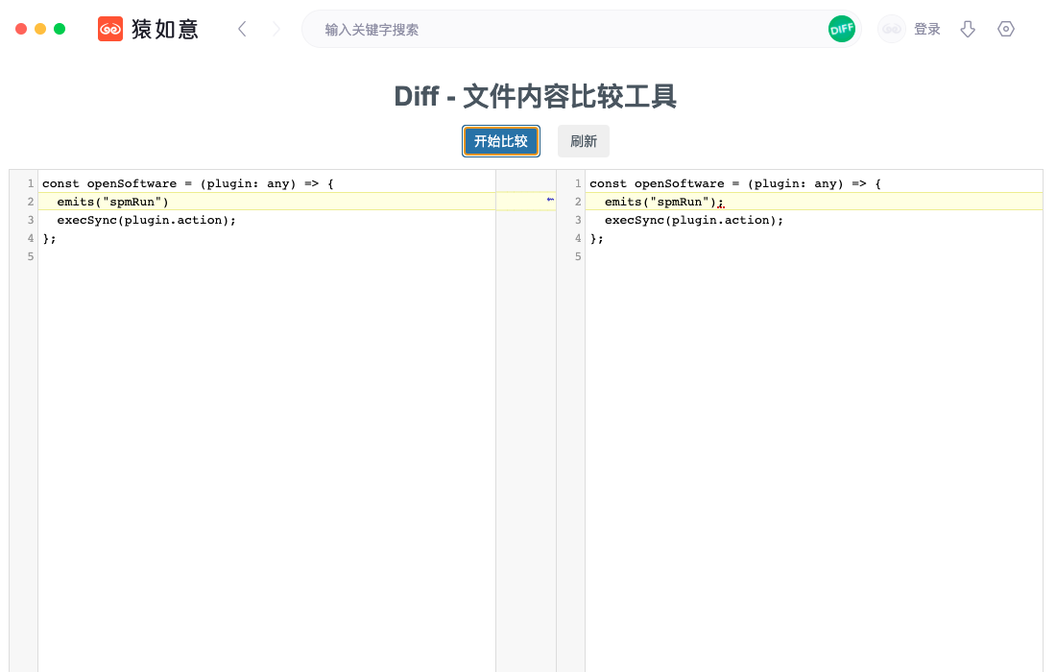Click the 刷新 refresh button
Screen dimensions: 1056x672
[x=584, y=141]
